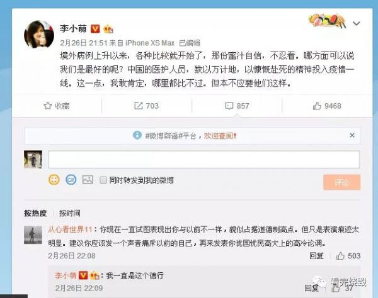Open the comments icon showing 857

point(229,106)
